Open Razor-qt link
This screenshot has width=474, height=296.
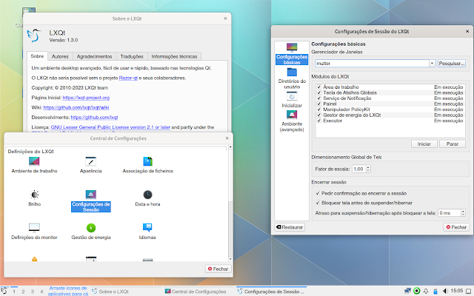tap(128, 78)
